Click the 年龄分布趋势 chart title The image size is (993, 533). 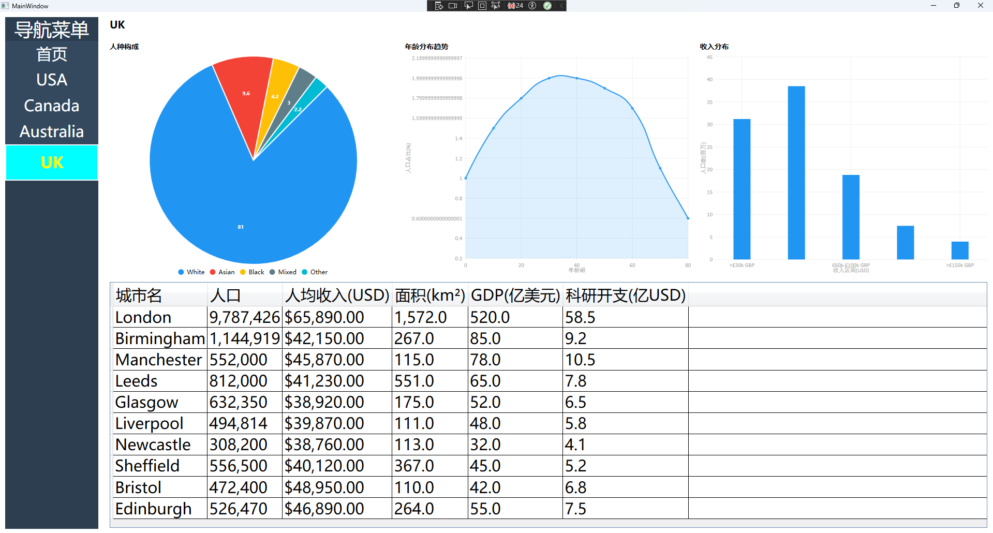(426, 47)
